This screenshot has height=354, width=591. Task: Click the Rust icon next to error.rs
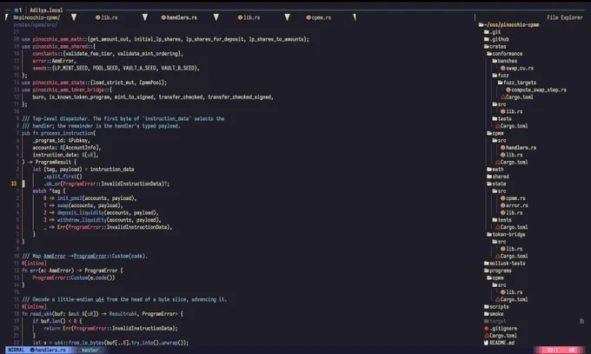click(503, 205)
